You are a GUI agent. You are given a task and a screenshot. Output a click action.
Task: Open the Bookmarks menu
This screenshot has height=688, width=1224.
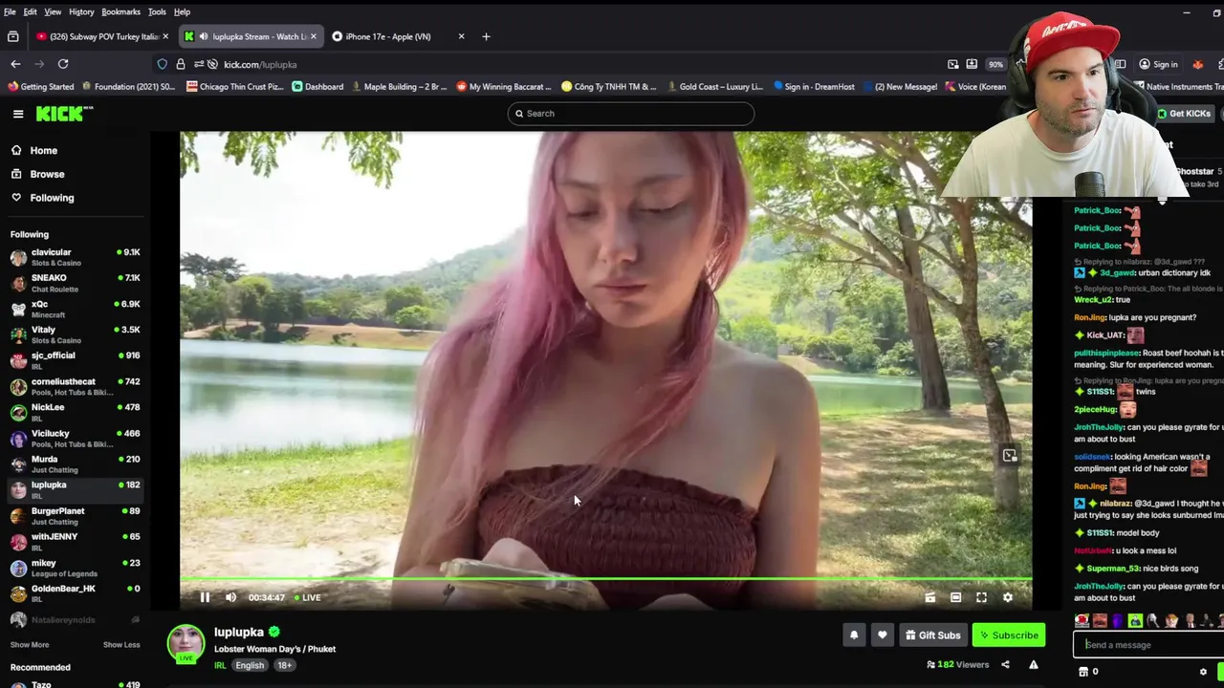pyautogui.click(x=120, y=11)
